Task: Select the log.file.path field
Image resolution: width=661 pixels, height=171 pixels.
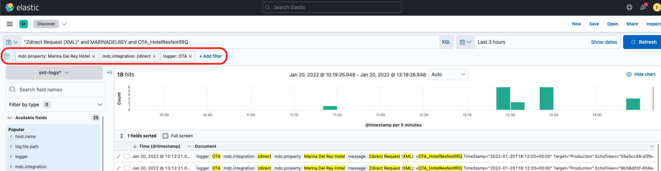Action: coord(27,147)
